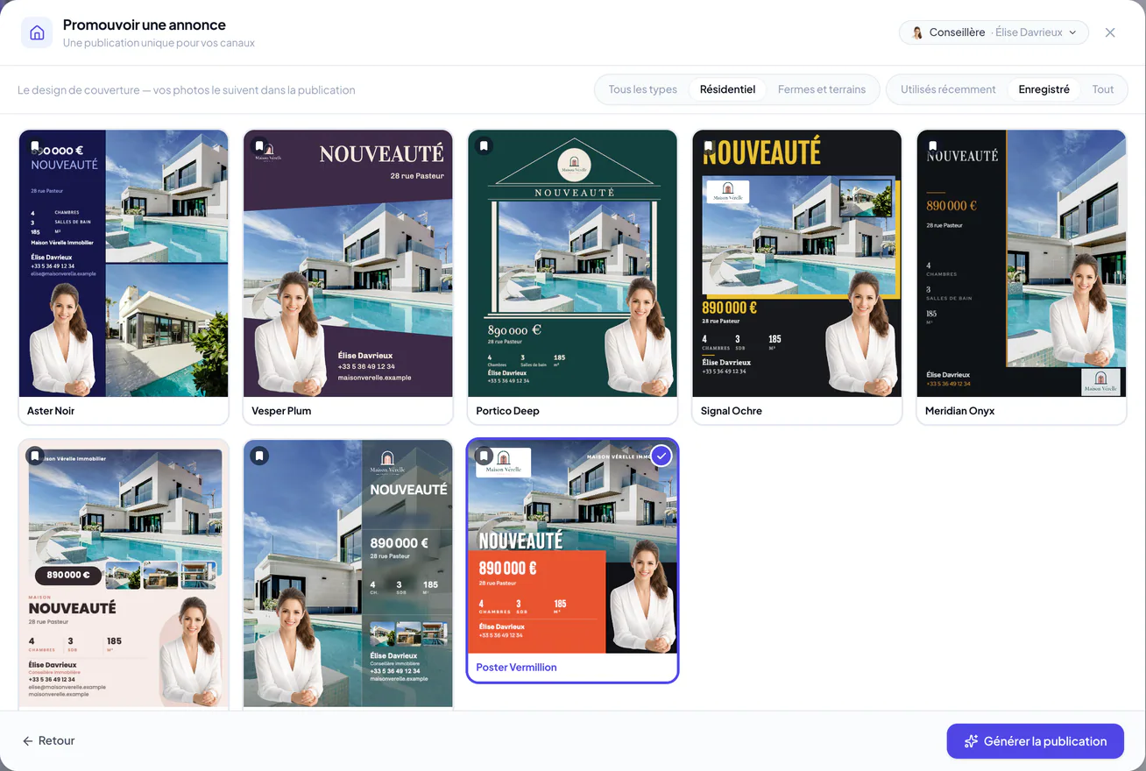Remove the Meridian Onyx bookmark

coord(932,146)
